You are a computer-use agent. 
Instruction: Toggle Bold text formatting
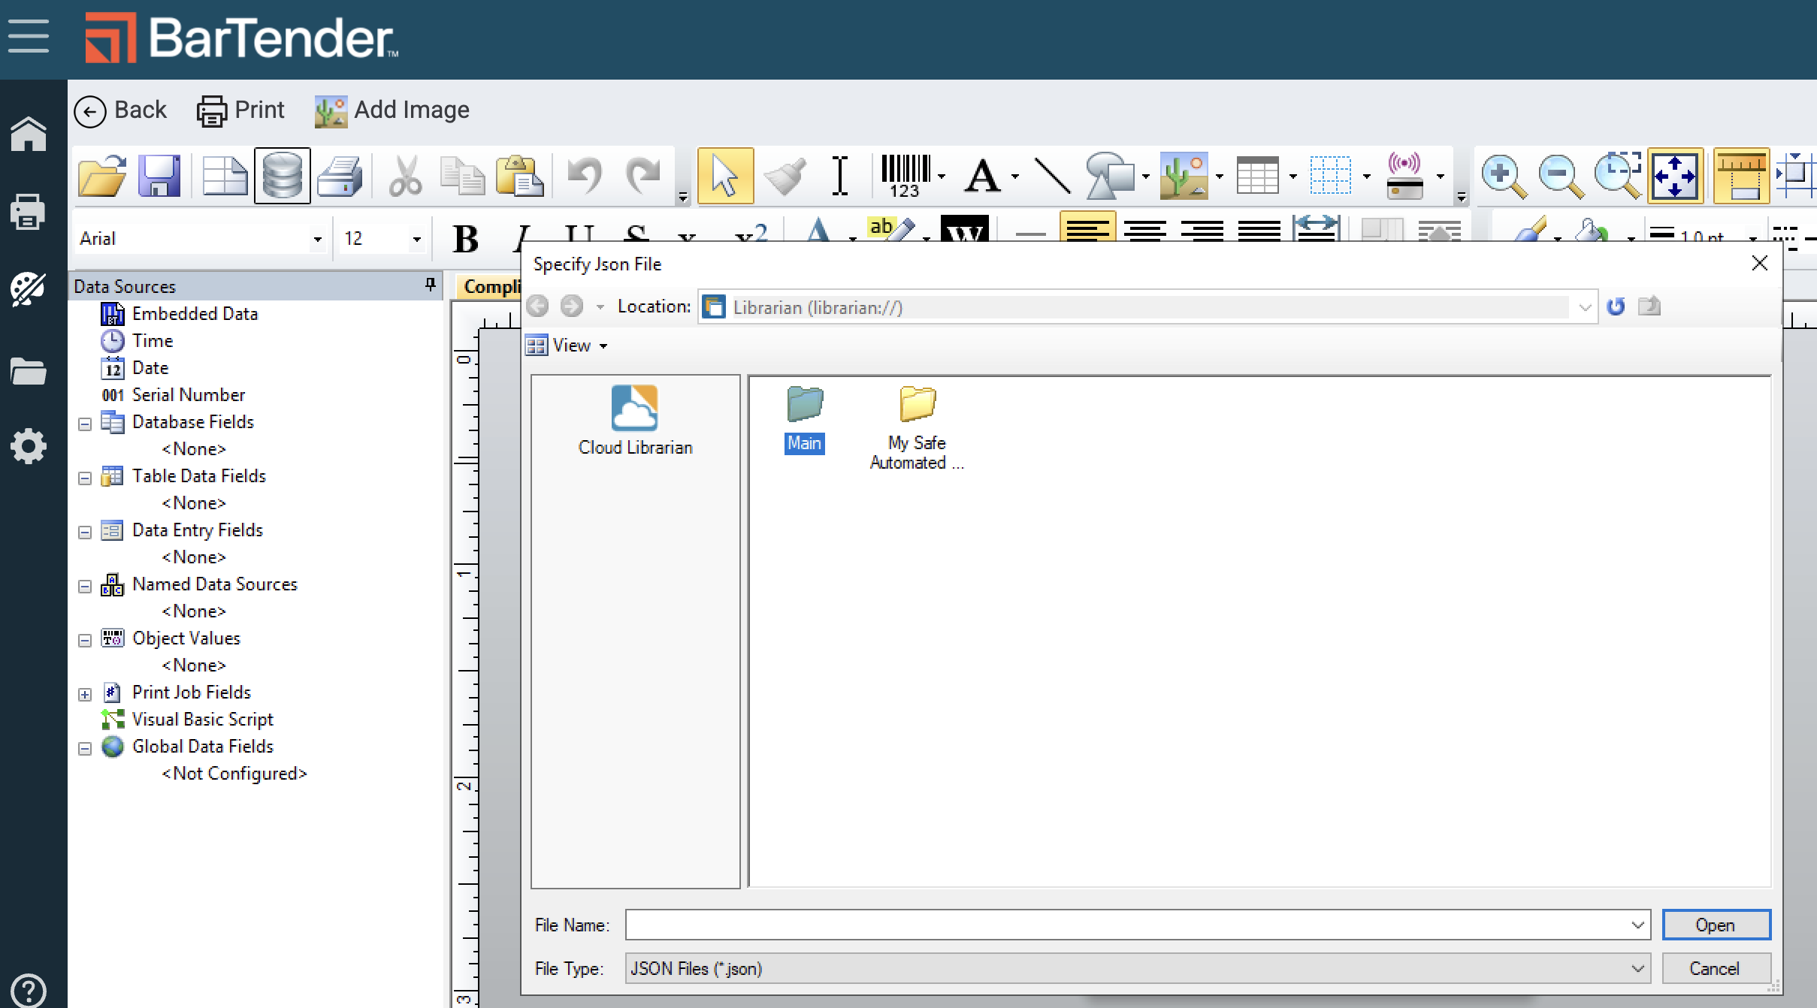pyautogui.click(x=466, y=238)
